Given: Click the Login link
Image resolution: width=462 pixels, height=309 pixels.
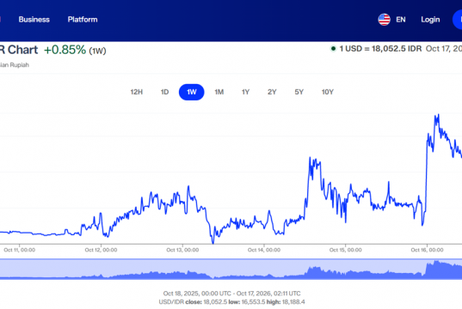Looking at the screenshot, I should click(430, 20).
